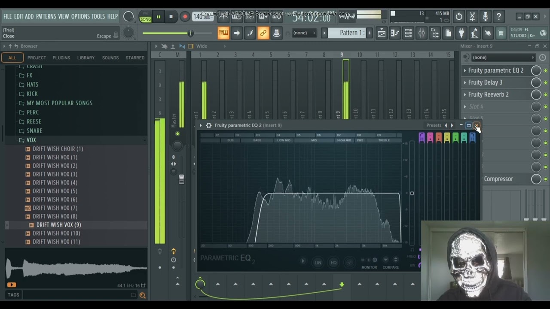This screenshot has width=550, height=309.
Task: Open the shopping cart content library icon
Action: 501,33
